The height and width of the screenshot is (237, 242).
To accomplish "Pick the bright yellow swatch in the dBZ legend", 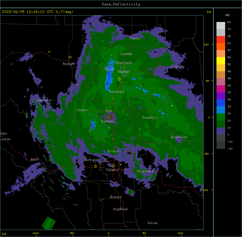I will [x=221, y=61].
